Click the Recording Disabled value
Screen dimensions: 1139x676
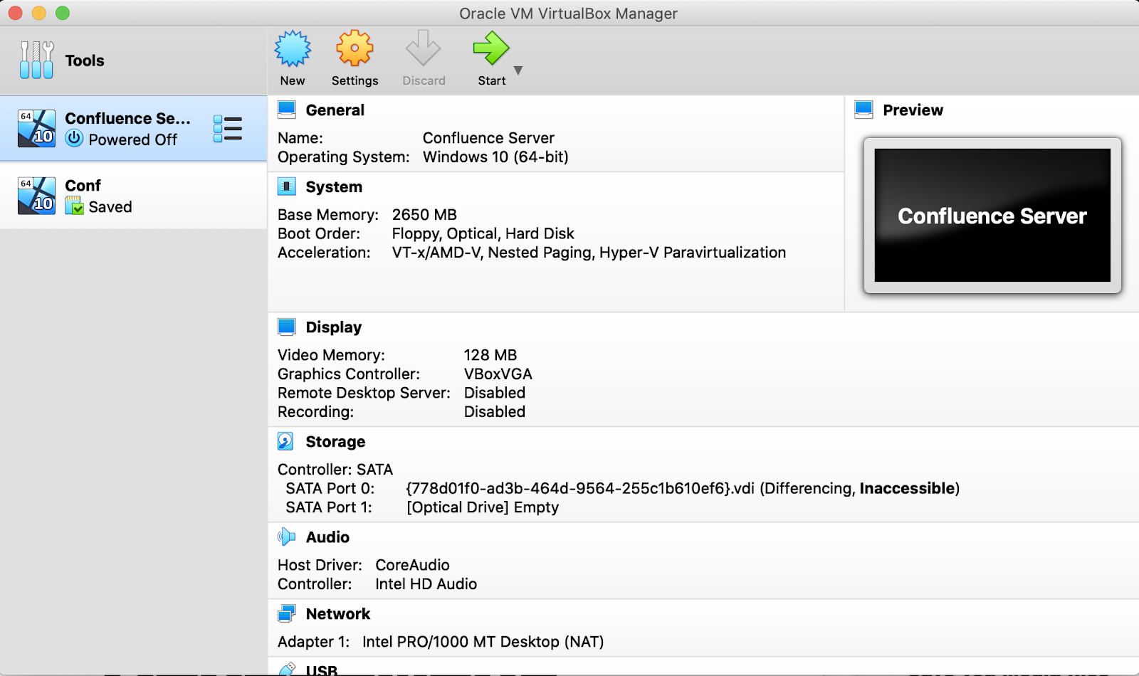(x=495, y=412)
